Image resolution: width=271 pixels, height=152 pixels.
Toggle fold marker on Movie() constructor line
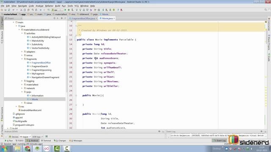[76, 95]
